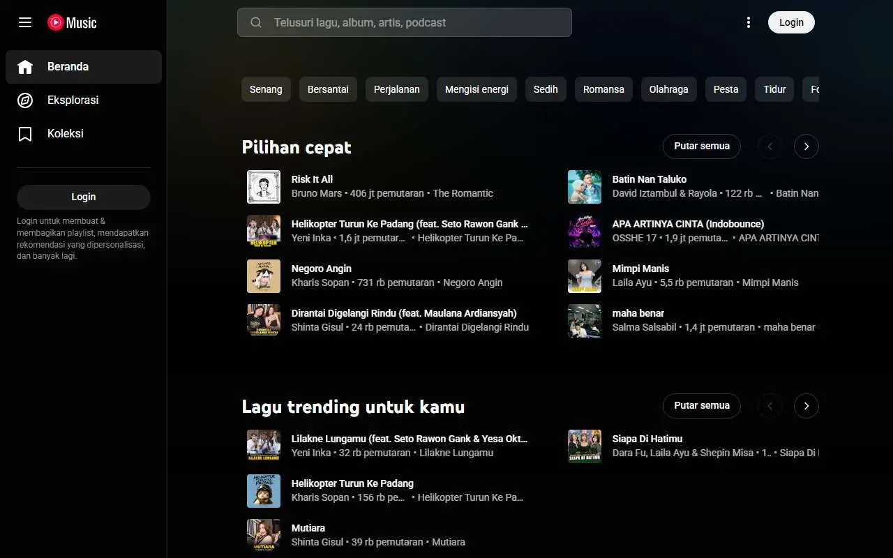Image resolution: width=893 pixels, height=558 pixels.
Task: Go to next Lagu trending page
Action: click(806, 406)
